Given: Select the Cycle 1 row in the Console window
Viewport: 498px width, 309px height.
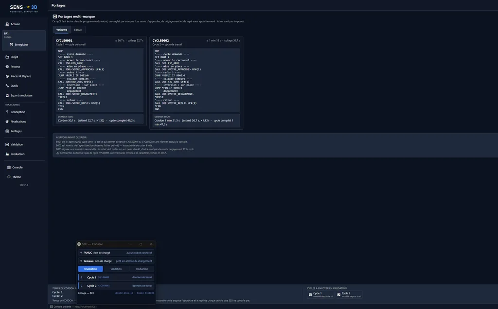Looking at the screenshot, I should click(x=116, y=277).
